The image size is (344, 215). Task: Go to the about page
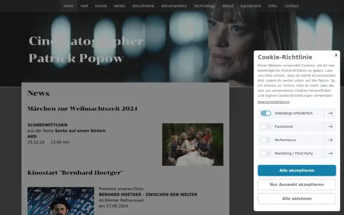(228, 6)
